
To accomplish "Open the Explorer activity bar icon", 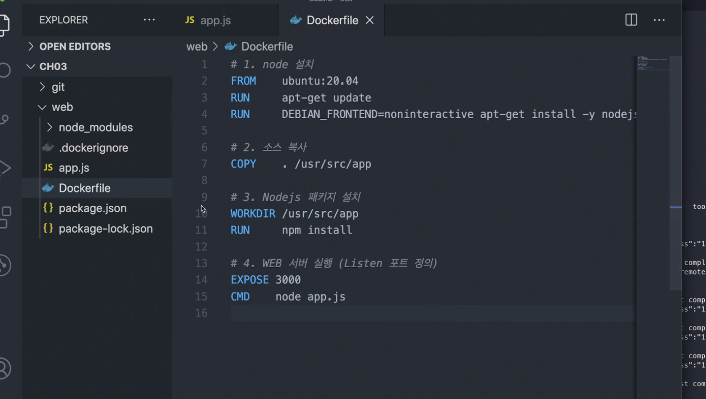I will coord(4,25).
